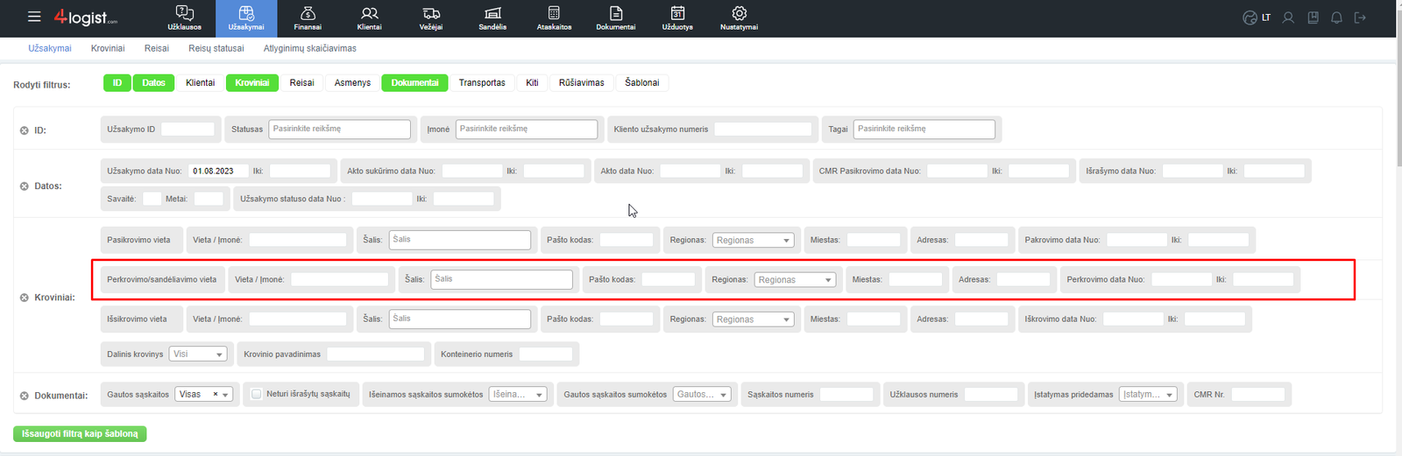This screenshot has height=456, width=1402.
Task: Focus the Kliento užsakymo numeris field
Action: pyautogui.click(x=763, y=129)
